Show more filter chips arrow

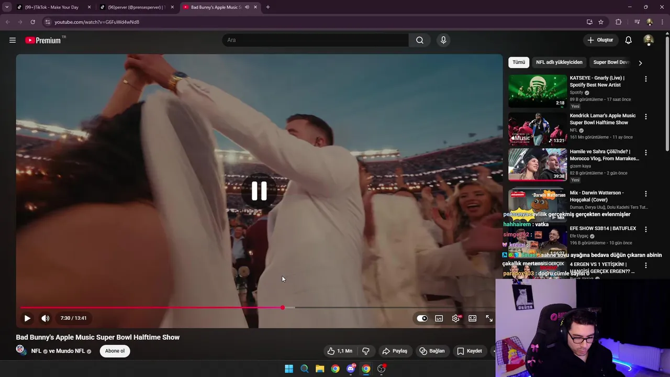pos(640,63)
